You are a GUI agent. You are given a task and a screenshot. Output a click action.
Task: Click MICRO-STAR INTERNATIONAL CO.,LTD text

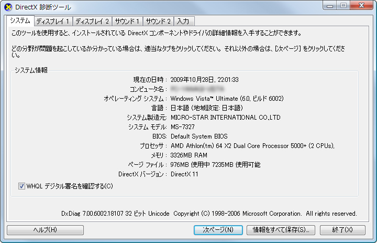pyautogui.click(x=226, y=118)
